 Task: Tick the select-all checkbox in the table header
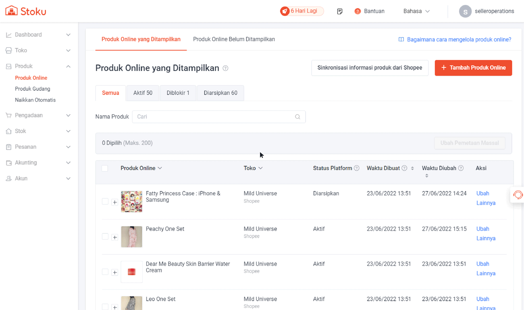[105, 168]
